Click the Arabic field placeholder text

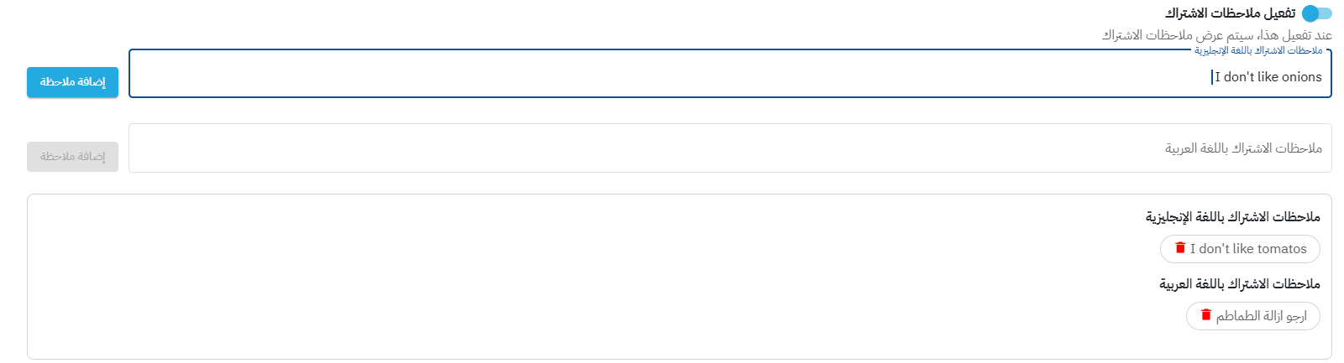click(1243, 148)
